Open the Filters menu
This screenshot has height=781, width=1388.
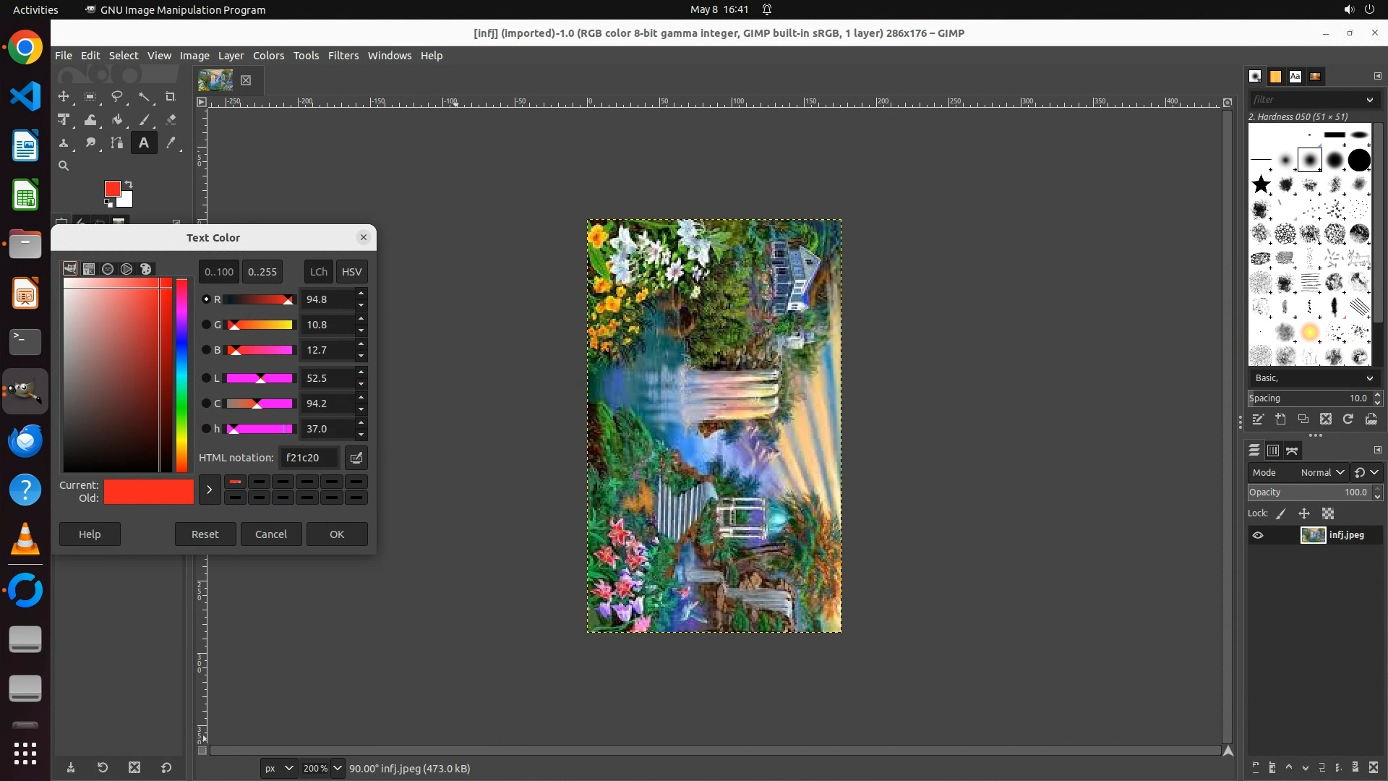[x=343, y=56]
